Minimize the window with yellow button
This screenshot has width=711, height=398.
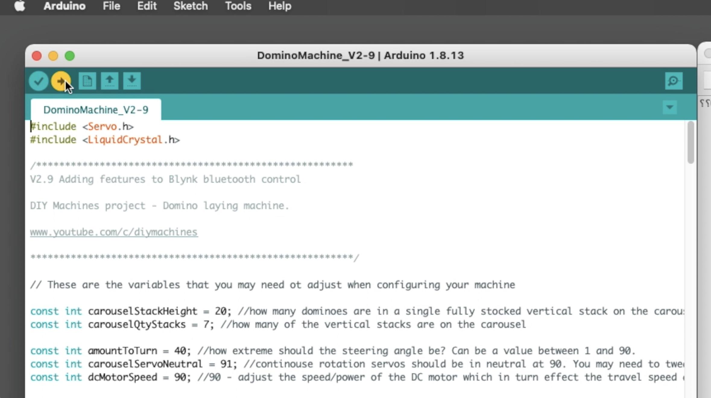[x=53, y=56]
